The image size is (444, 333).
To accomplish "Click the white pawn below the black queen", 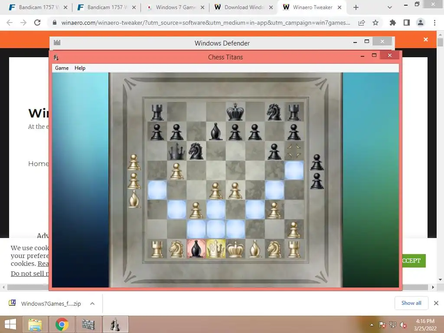I will pos(177,171).
